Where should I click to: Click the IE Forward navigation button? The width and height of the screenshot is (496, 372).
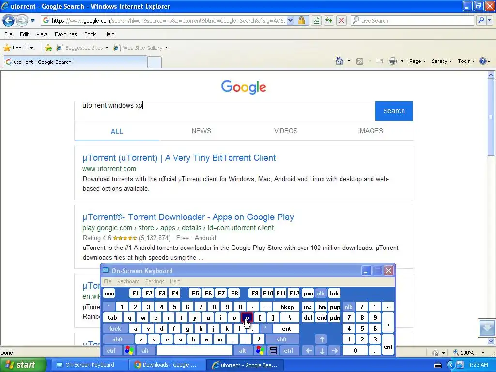coord(21,20)
